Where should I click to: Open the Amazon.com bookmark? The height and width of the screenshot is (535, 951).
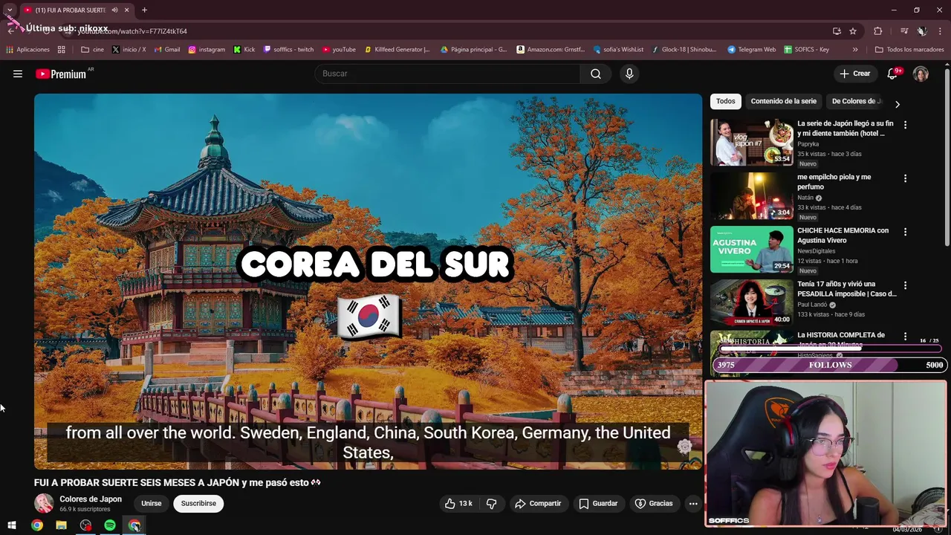(x=551, y=50)
